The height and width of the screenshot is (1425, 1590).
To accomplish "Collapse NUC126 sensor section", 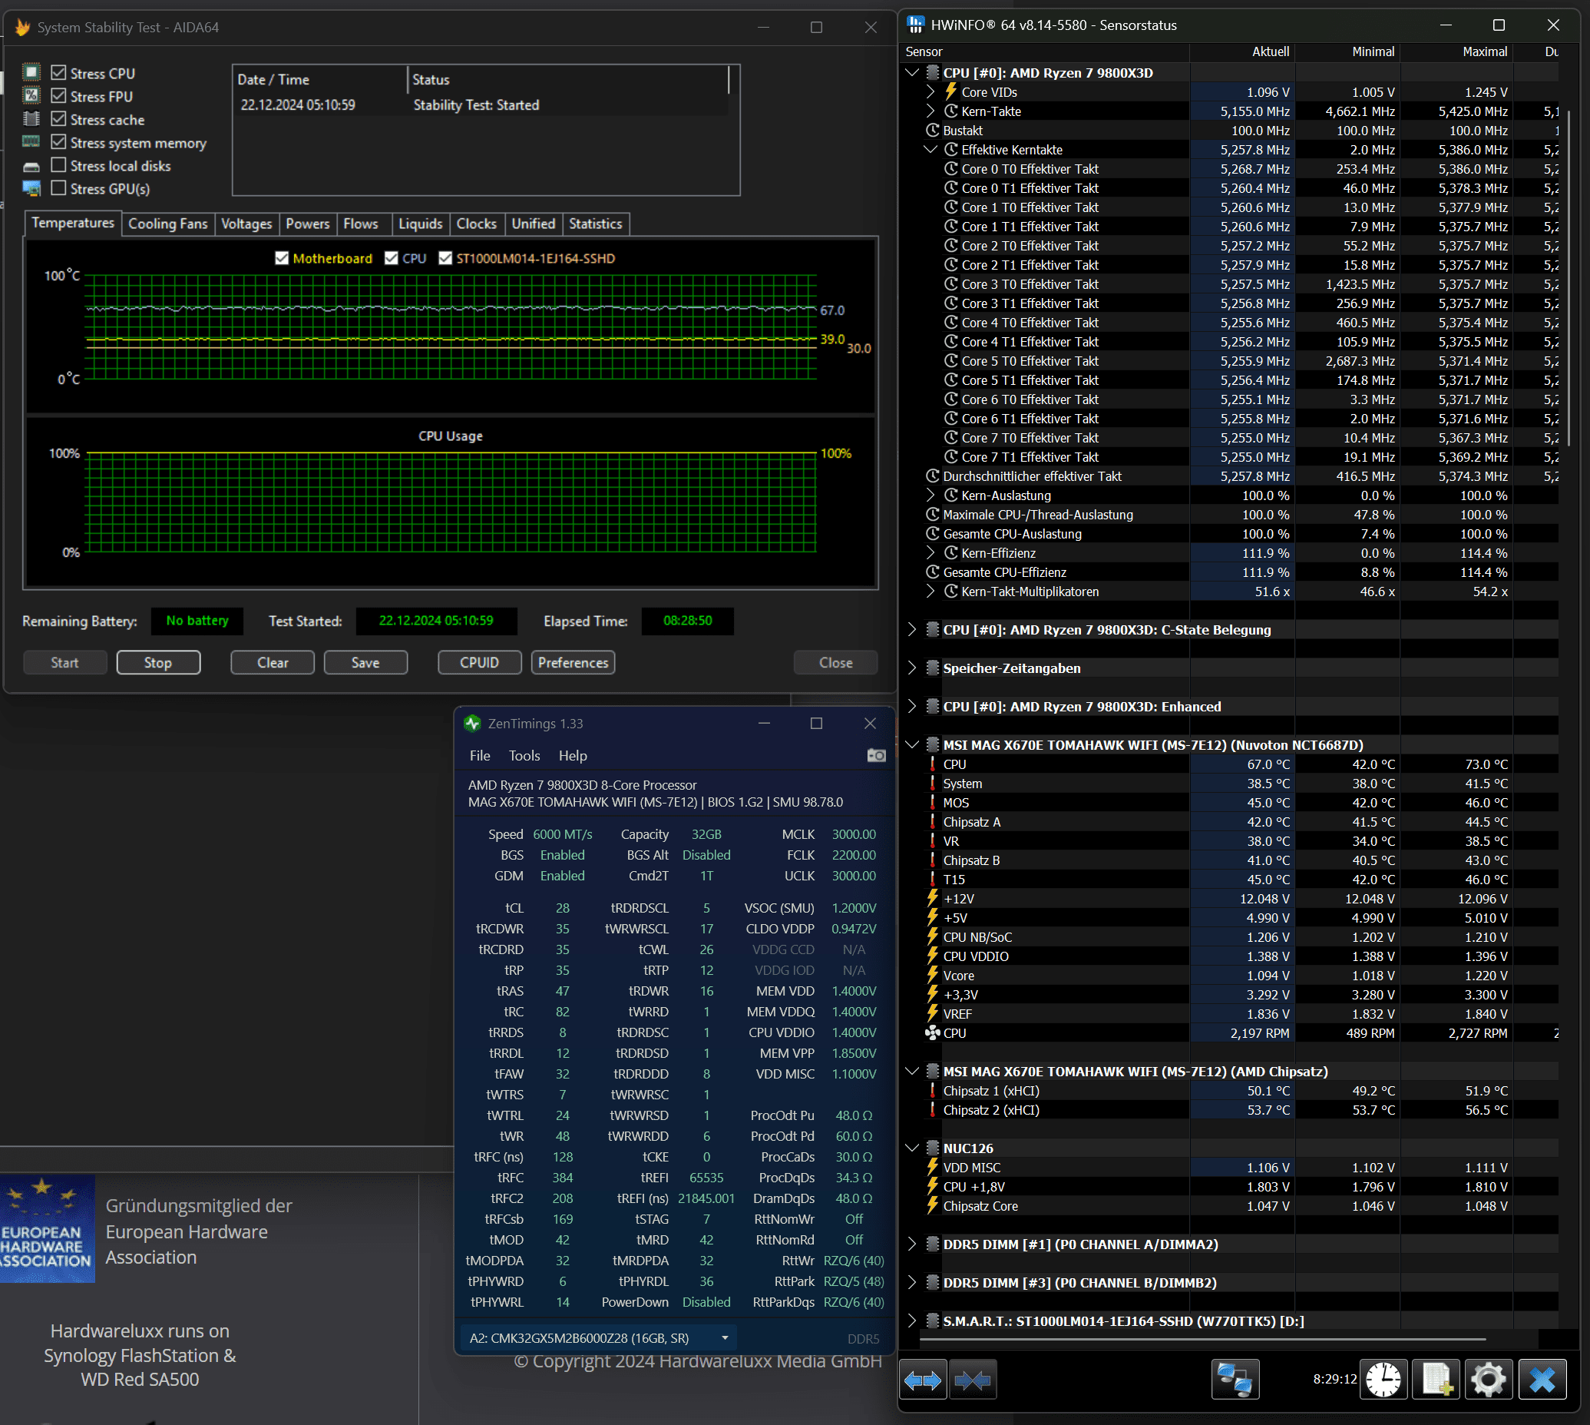I will tap(911, 1148).
